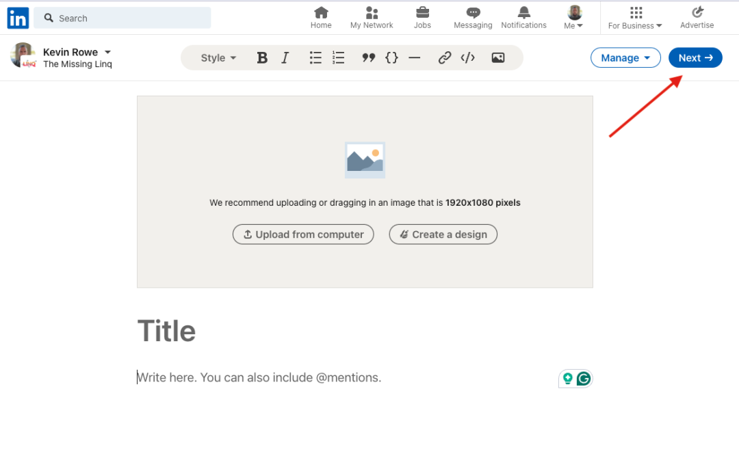The image size is (739, 471).
Task: Expand the Manage dropdown menu
Action: pos(625,58)
